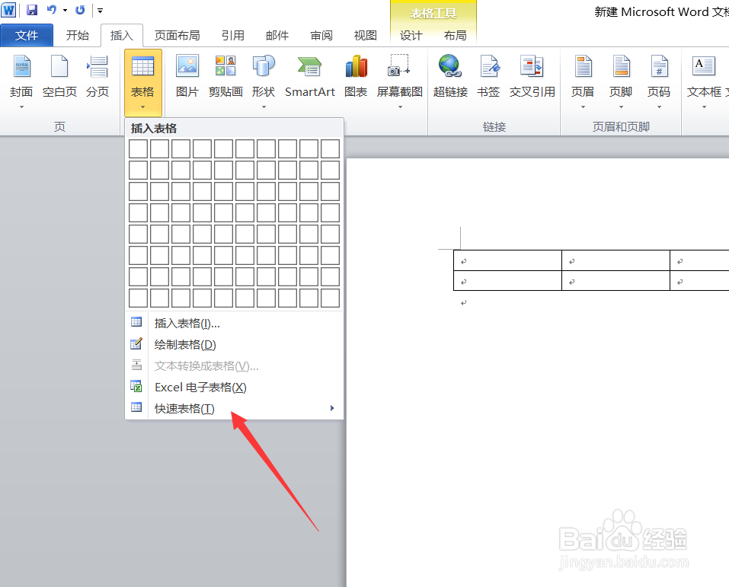729x587 pixels.
Task: Open the 页码 page number dropdown
Action: (659, 81)
